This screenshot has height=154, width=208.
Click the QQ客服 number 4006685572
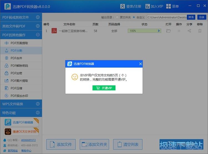[28, 140]
